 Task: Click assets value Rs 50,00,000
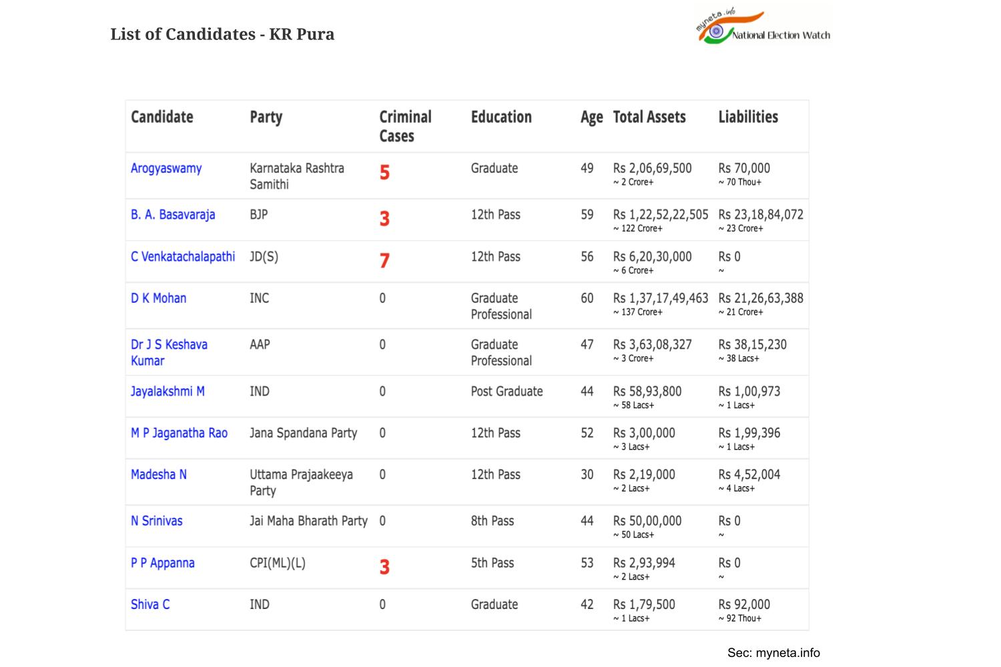[647, 521]
